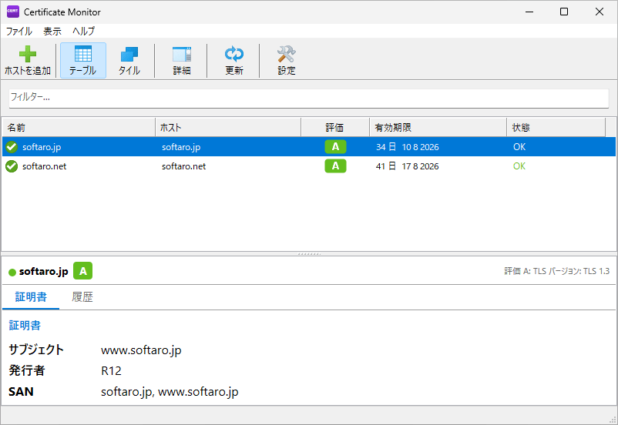
Task: Click the OK status in softaro.jp row
Action: click(x=519, y=147)
